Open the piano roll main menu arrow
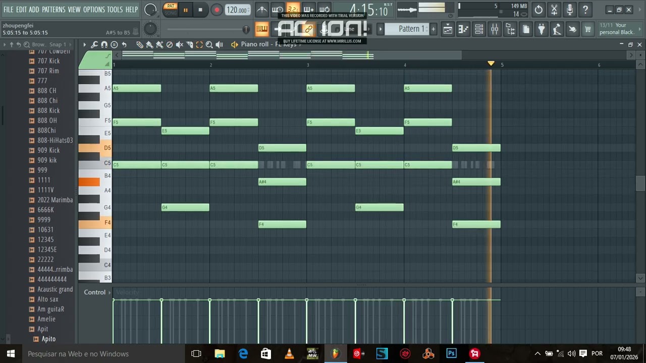This screenshot has width=646, height=363. [84, 44]
